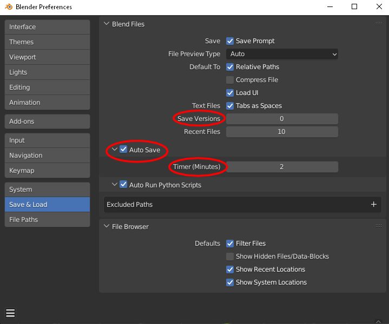Open the Interface preferences tab
Screen dimensions: 389x324
(47, 27)
